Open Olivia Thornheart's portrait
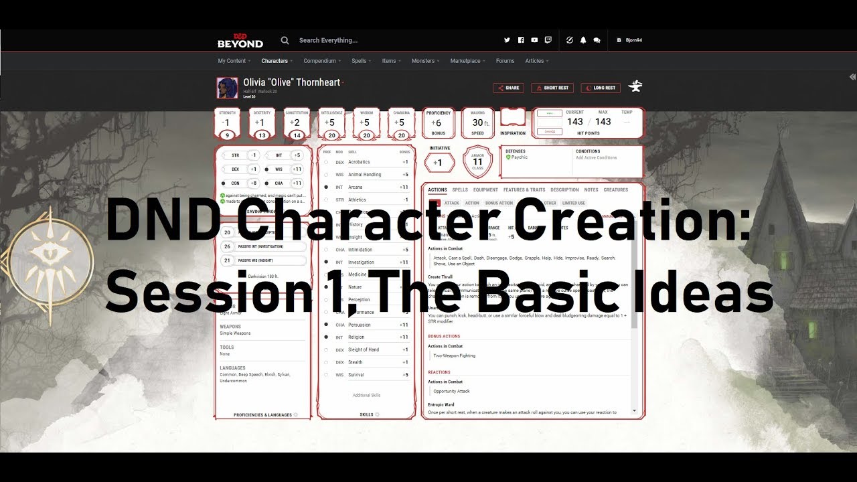This screenshot has width=857, height=482. tap(227, 88)
